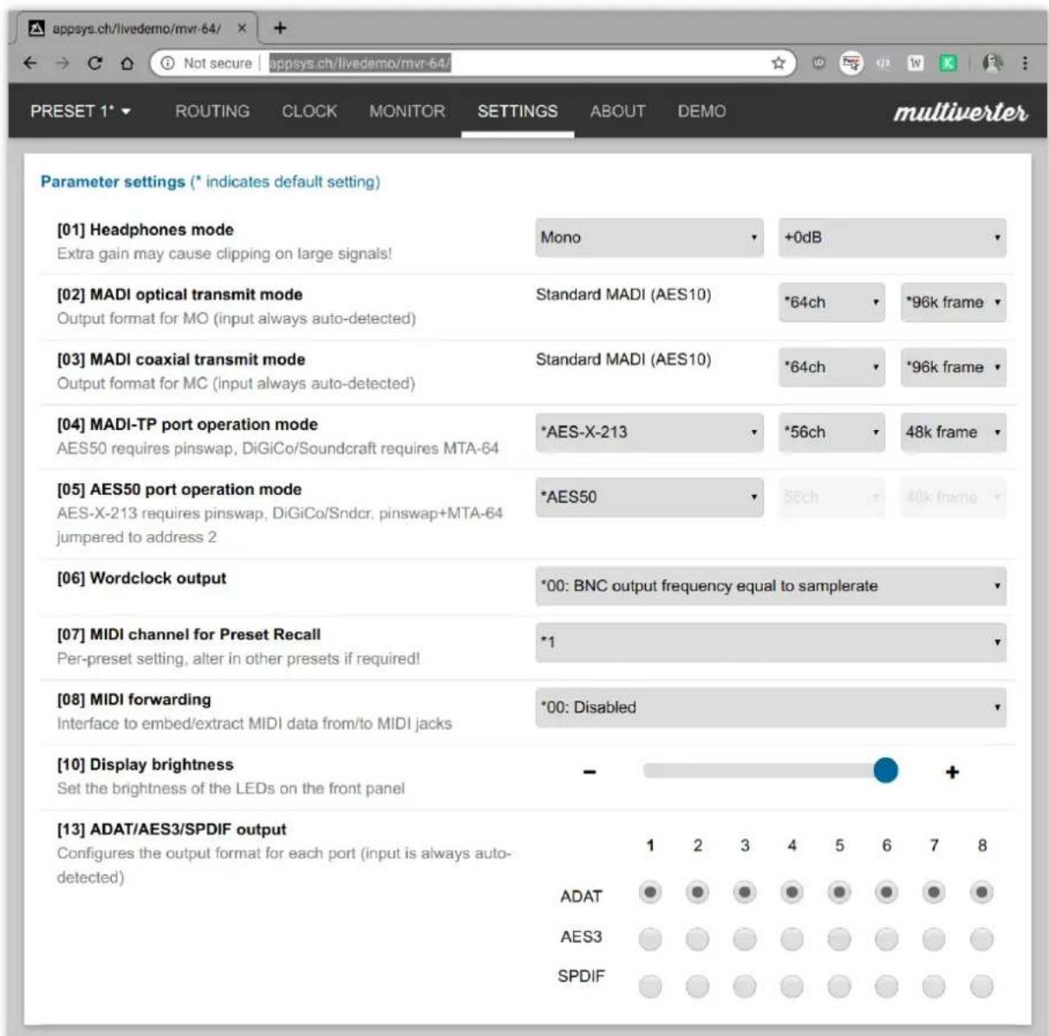Select SPDIF for port 4
The width and height of the screenshot is (1049, 1036).
click(x=792, y=986)
